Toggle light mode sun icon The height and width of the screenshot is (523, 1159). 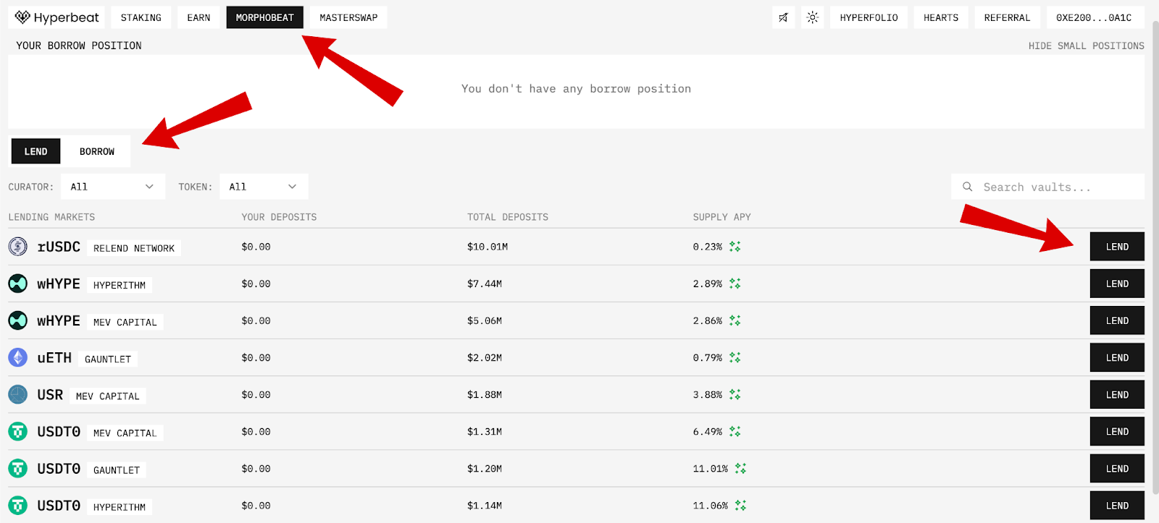pos(812,17)
